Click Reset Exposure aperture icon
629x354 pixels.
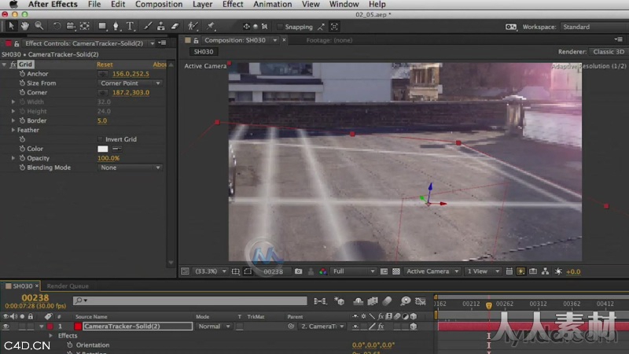click(x=558, y=271)
